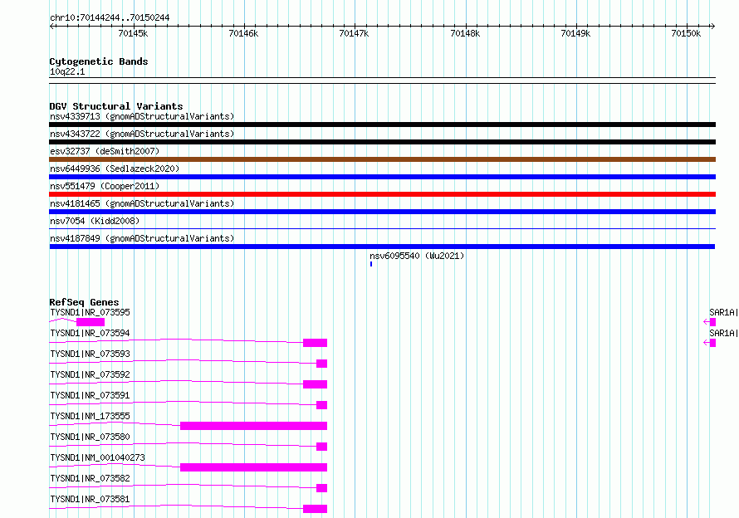The image size is (739, 518).
Task: Click the cytogenetic band 10q22.1 line
Action: click(x=382, y=81)
